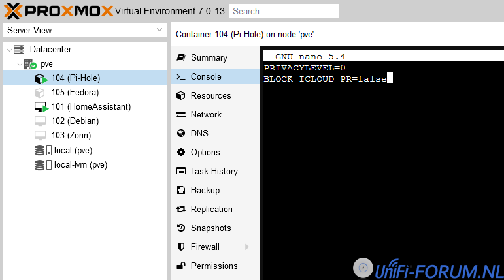The image size is (504, 280).
Task: Click the Permissions unlock icon
Action: [x=181, y=266]
